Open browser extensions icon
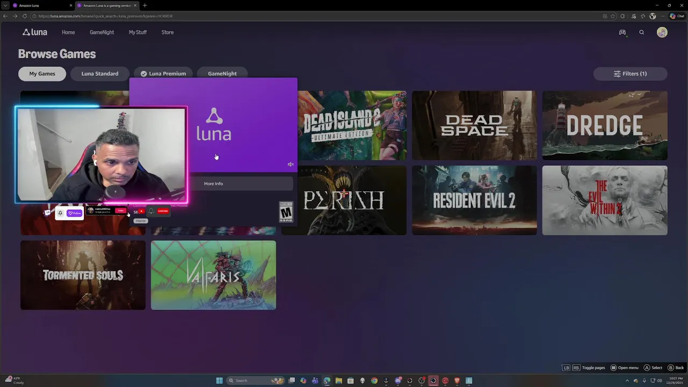688x387 pixels. point(623,16)
